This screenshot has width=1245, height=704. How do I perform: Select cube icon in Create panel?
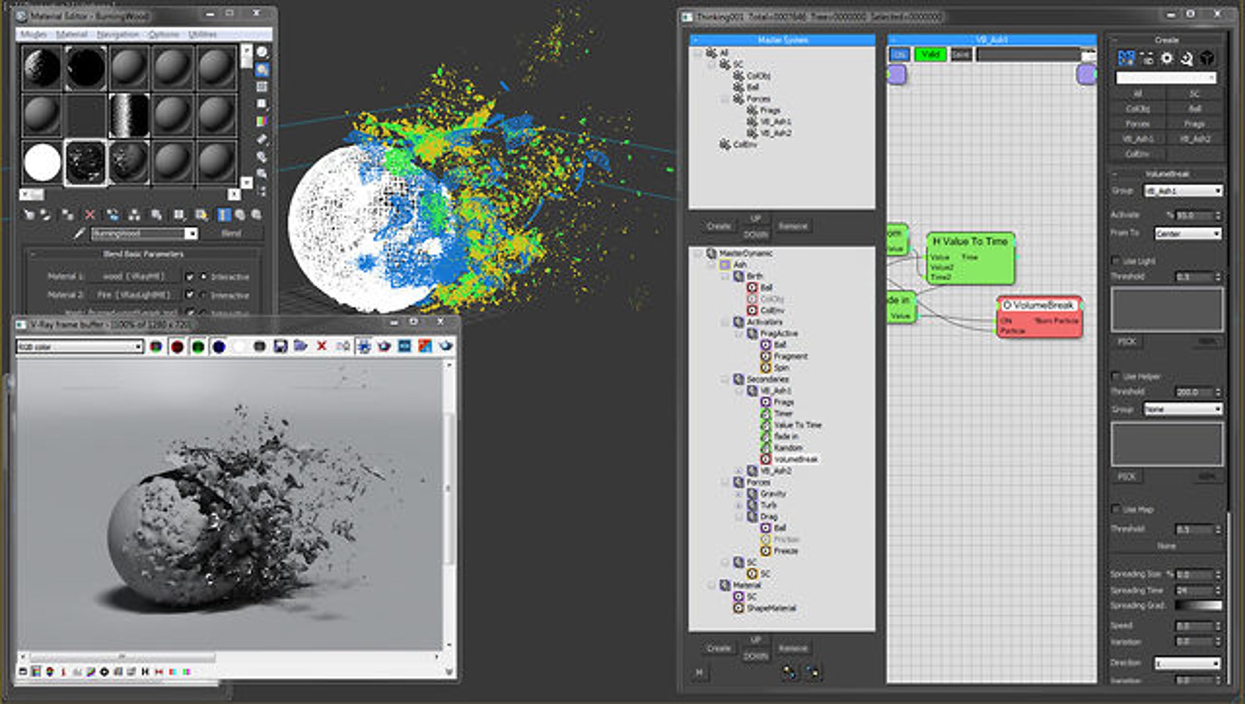[x=1207, y=58]
